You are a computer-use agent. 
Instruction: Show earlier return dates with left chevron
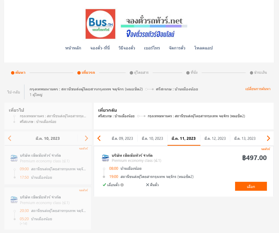[99, 138]
